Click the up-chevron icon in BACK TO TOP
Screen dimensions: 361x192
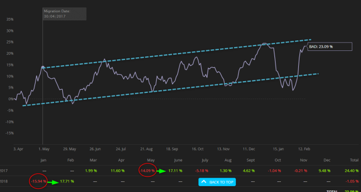[204, 182]
